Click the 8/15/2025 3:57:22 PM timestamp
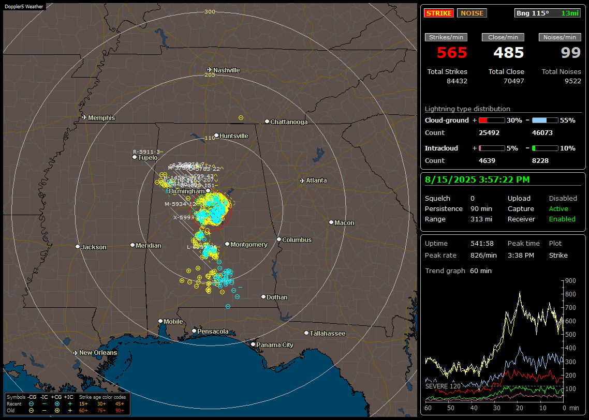Screen dimensions: 589x420 (477, 180)
